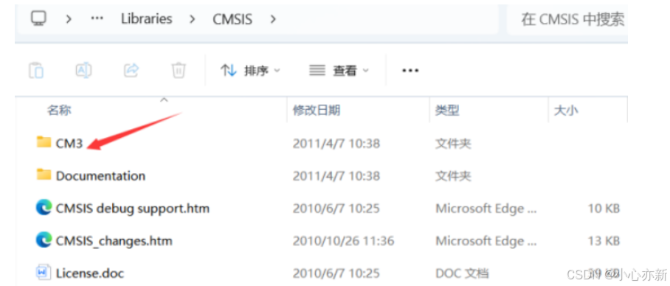Image resolution: width=670 pixels, height=286 pixels.
Task: Sort by the 名称 column header
Action: 59,111
